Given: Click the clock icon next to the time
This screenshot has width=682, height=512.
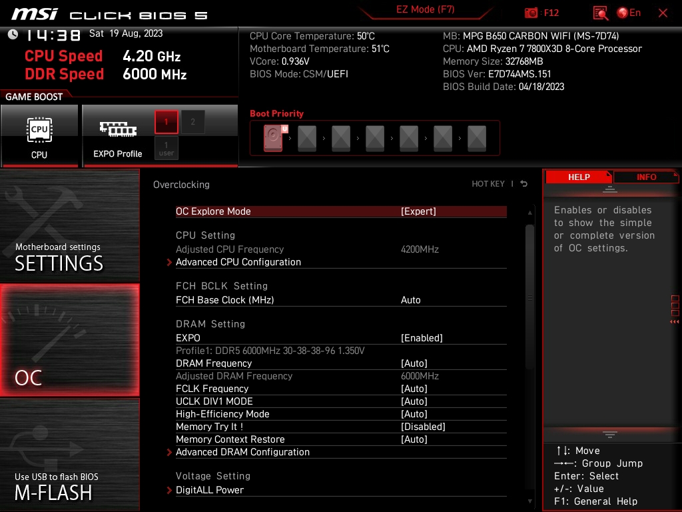Looking at the screenshot, I should pos(13,34).
